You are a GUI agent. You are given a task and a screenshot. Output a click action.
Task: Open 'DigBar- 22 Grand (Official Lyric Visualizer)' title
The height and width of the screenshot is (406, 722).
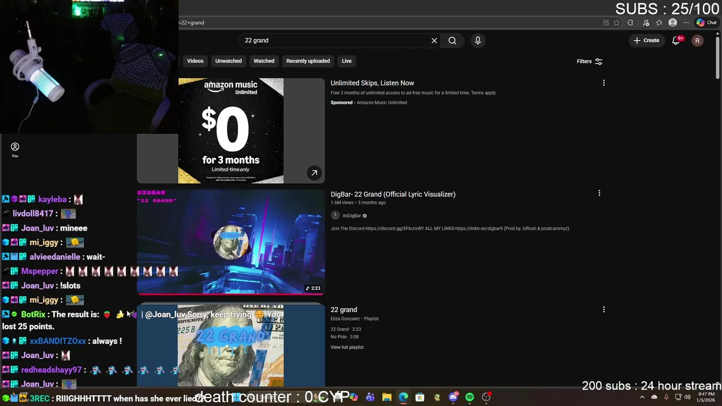click(x=393, y=194)
